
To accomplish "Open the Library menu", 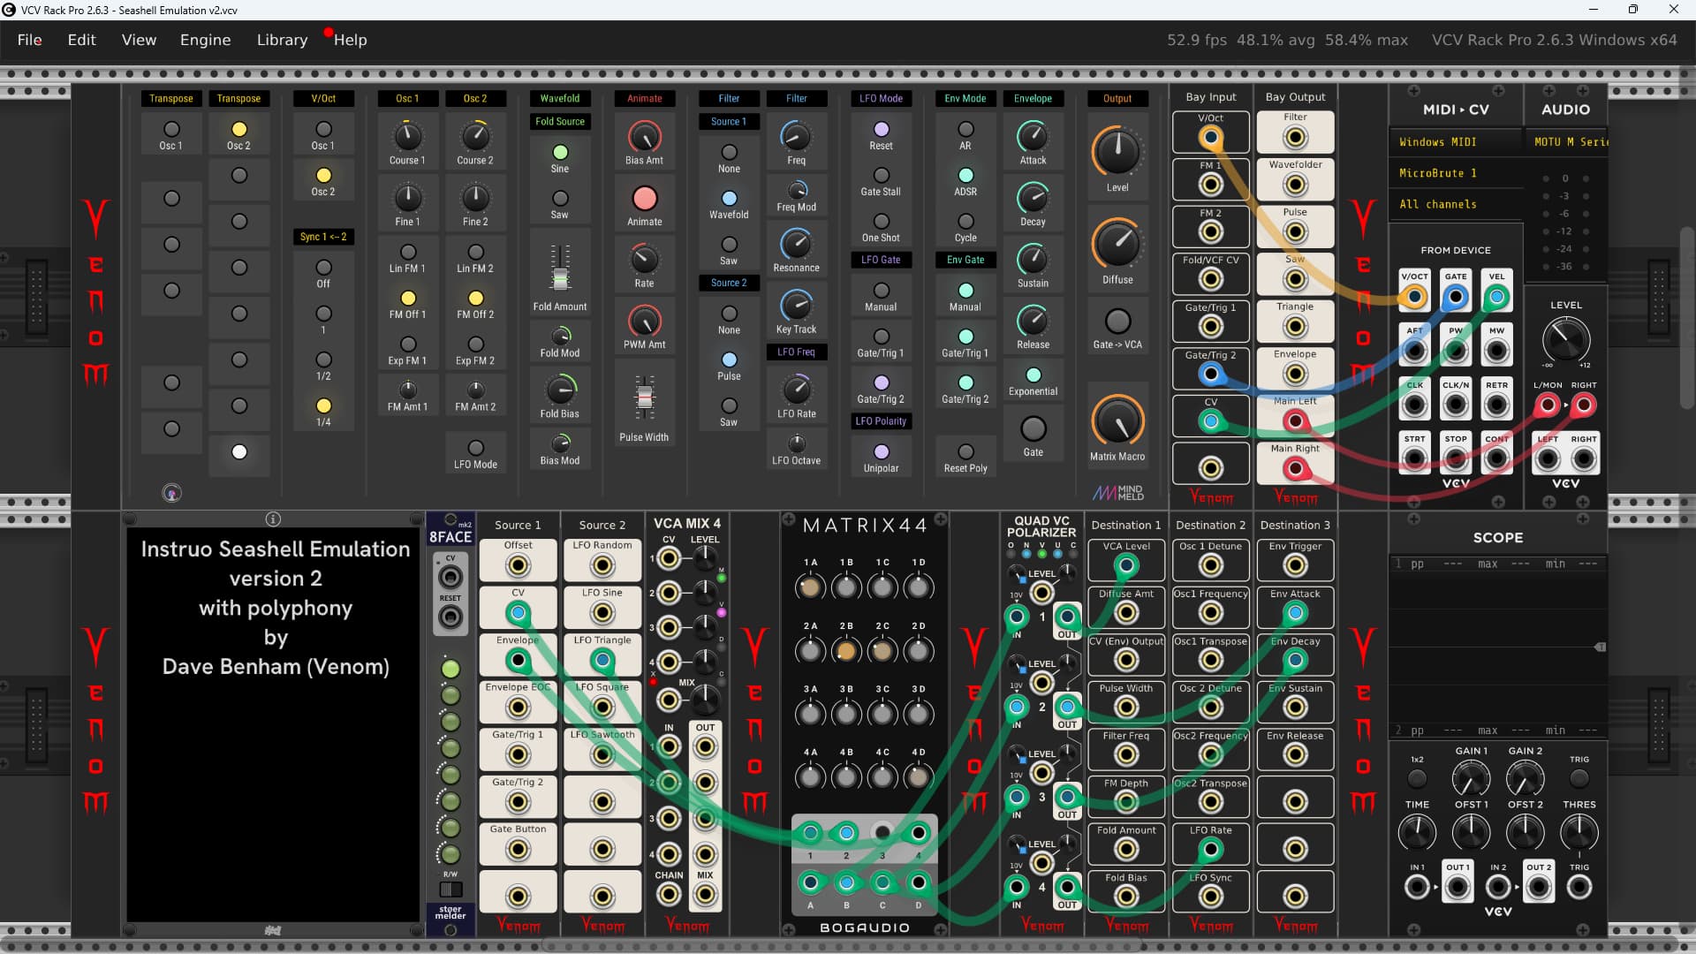I will click(x=282, y=40).
